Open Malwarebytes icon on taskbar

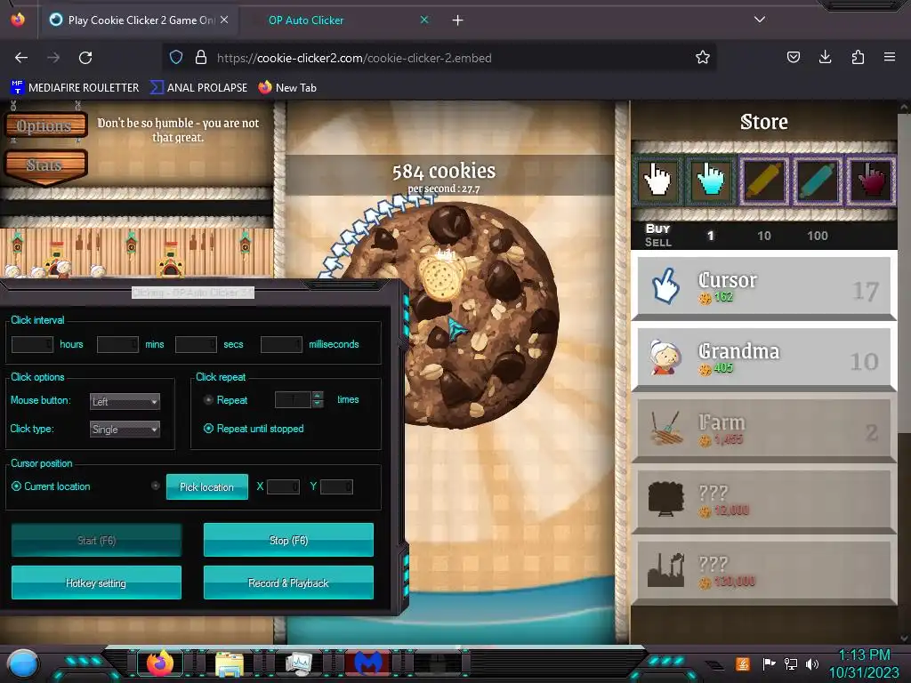click(367, 663)
